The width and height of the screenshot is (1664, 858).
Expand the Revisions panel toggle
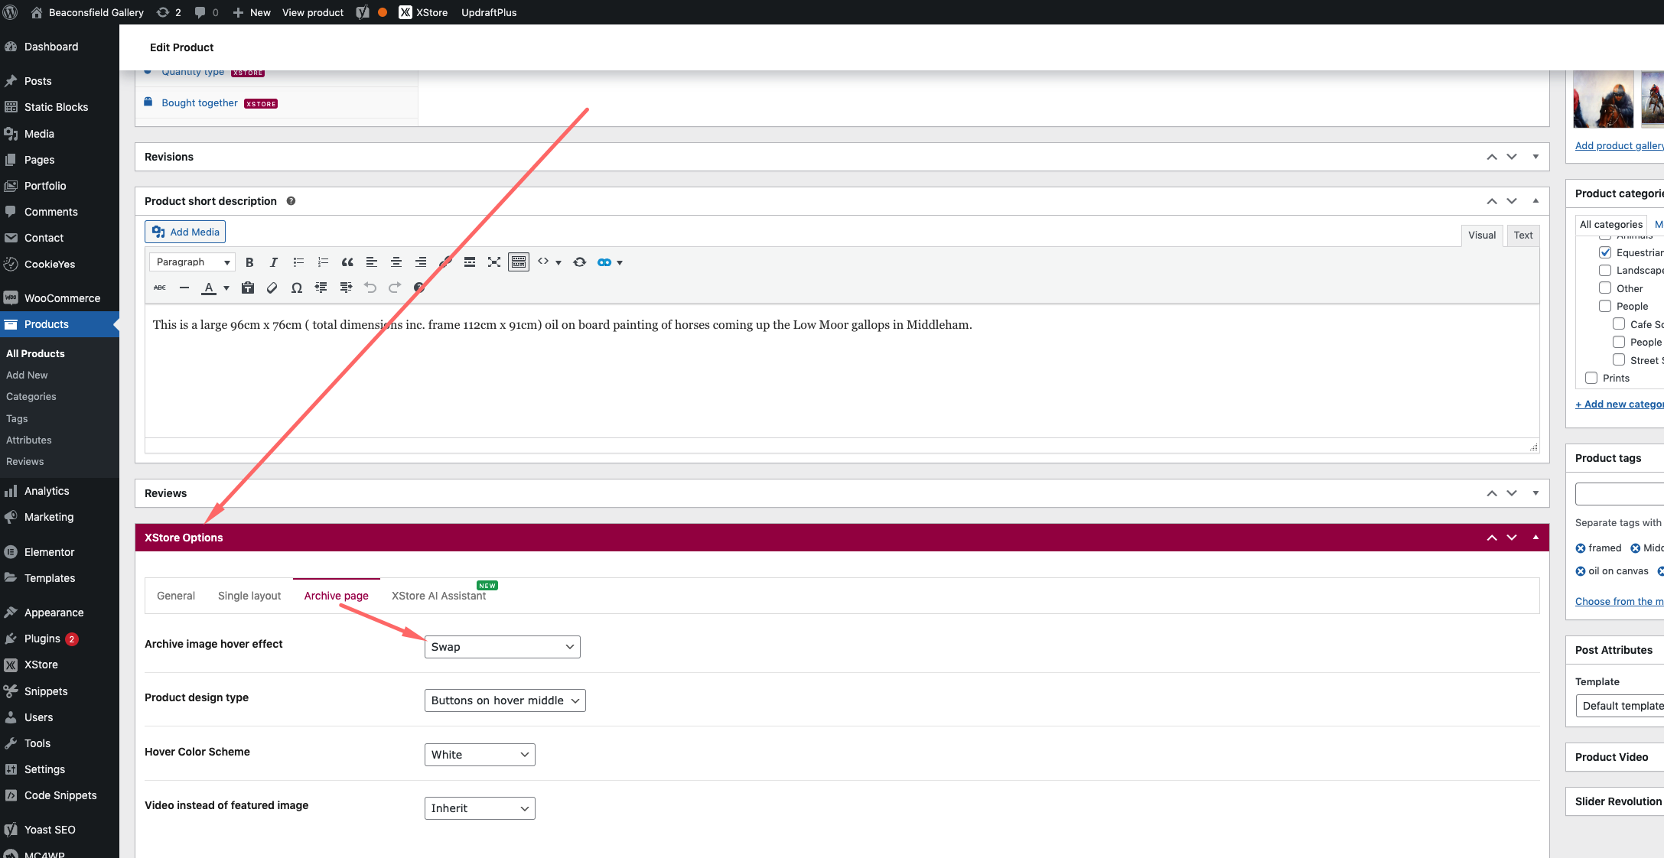[1535, 157]
